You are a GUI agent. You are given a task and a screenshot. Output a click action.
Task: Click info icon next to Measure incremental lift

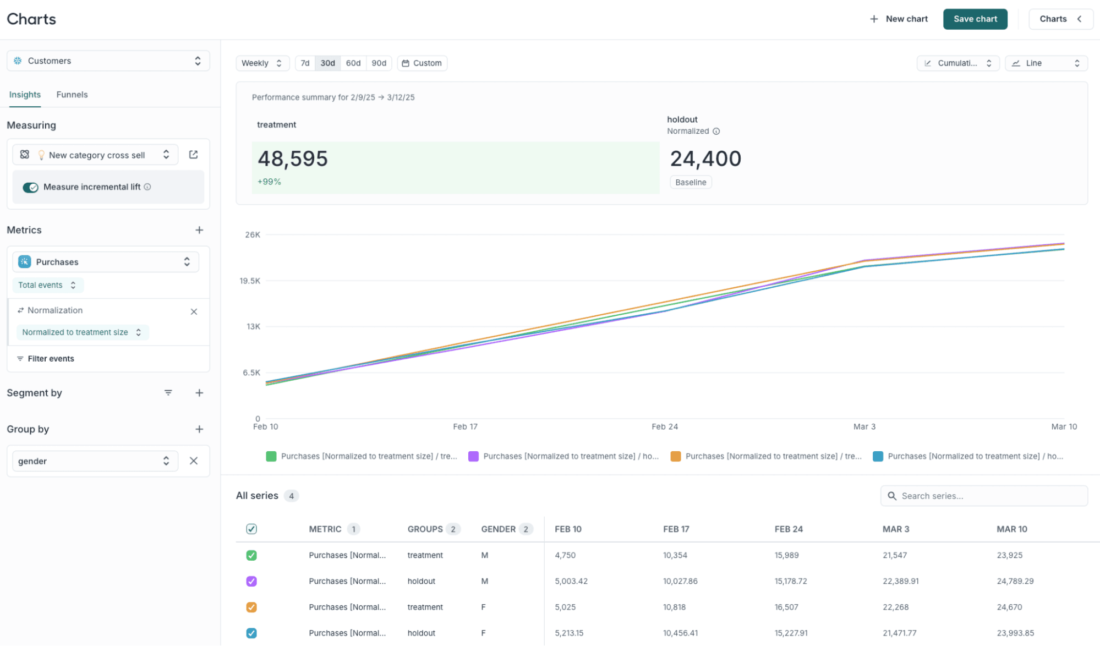[x=147, y=187]
